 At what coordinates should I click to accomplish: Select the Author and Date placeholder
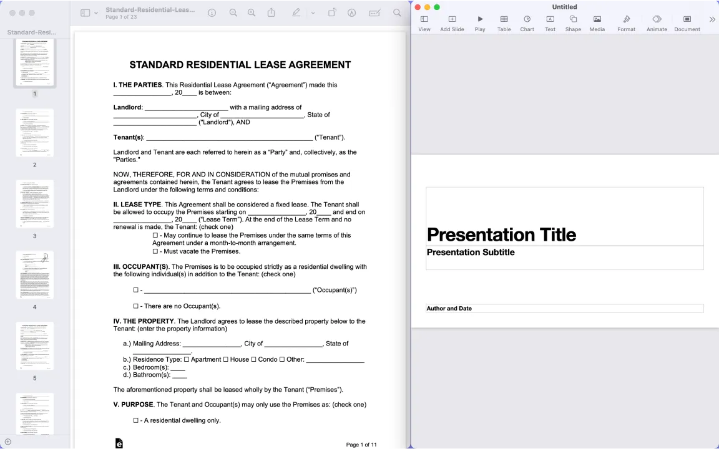click(x=564, y=308)
